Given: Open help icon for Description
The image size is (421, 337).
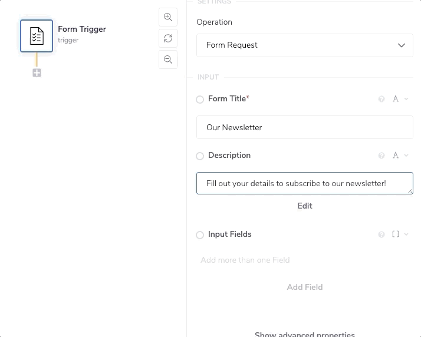Looking at the screenshot, I should point(381,156).
